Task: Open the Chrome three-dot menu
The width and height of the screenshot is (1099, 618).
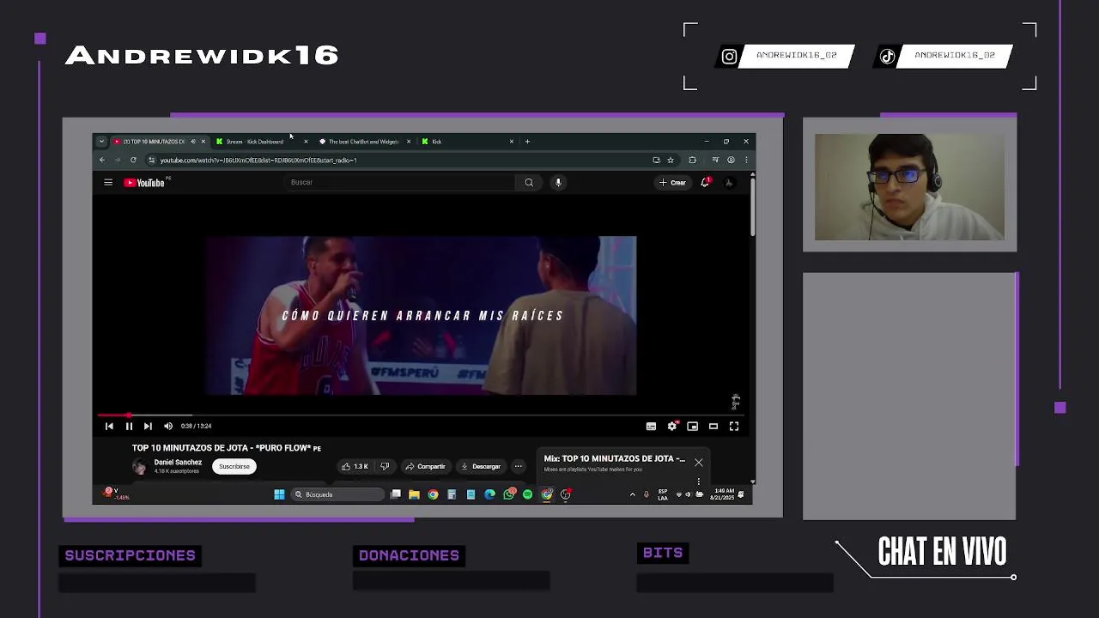Action: 746,160
